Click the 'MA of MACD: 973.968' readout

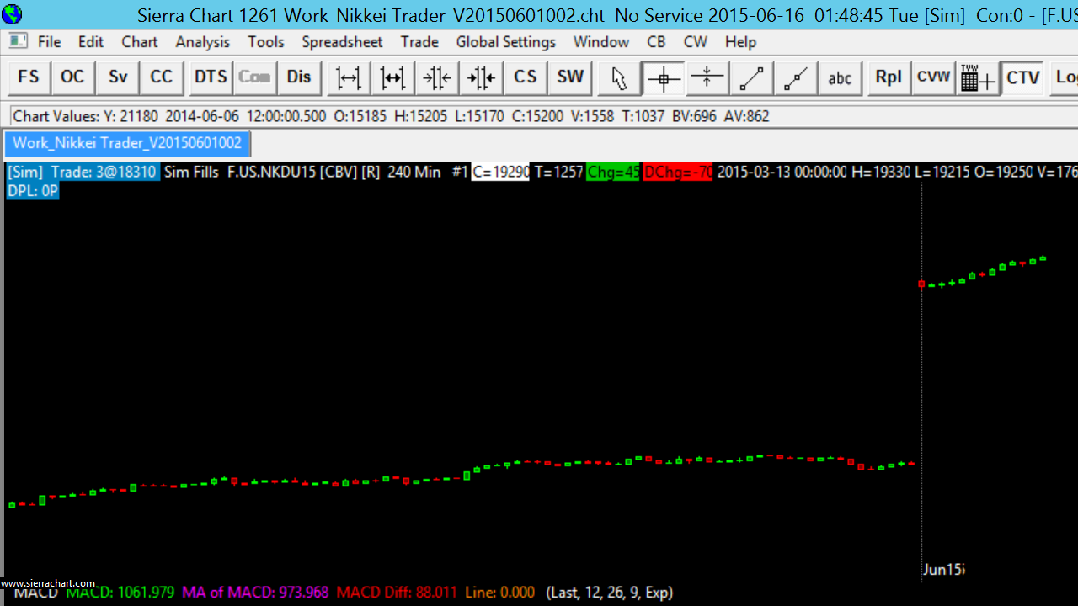[255, 593]
